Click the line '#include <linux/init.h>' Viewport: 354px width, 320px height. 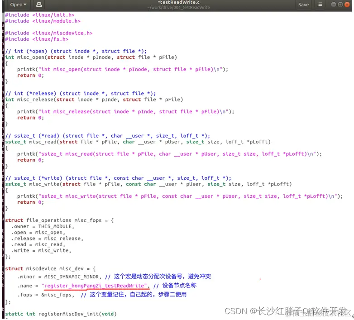40,15
